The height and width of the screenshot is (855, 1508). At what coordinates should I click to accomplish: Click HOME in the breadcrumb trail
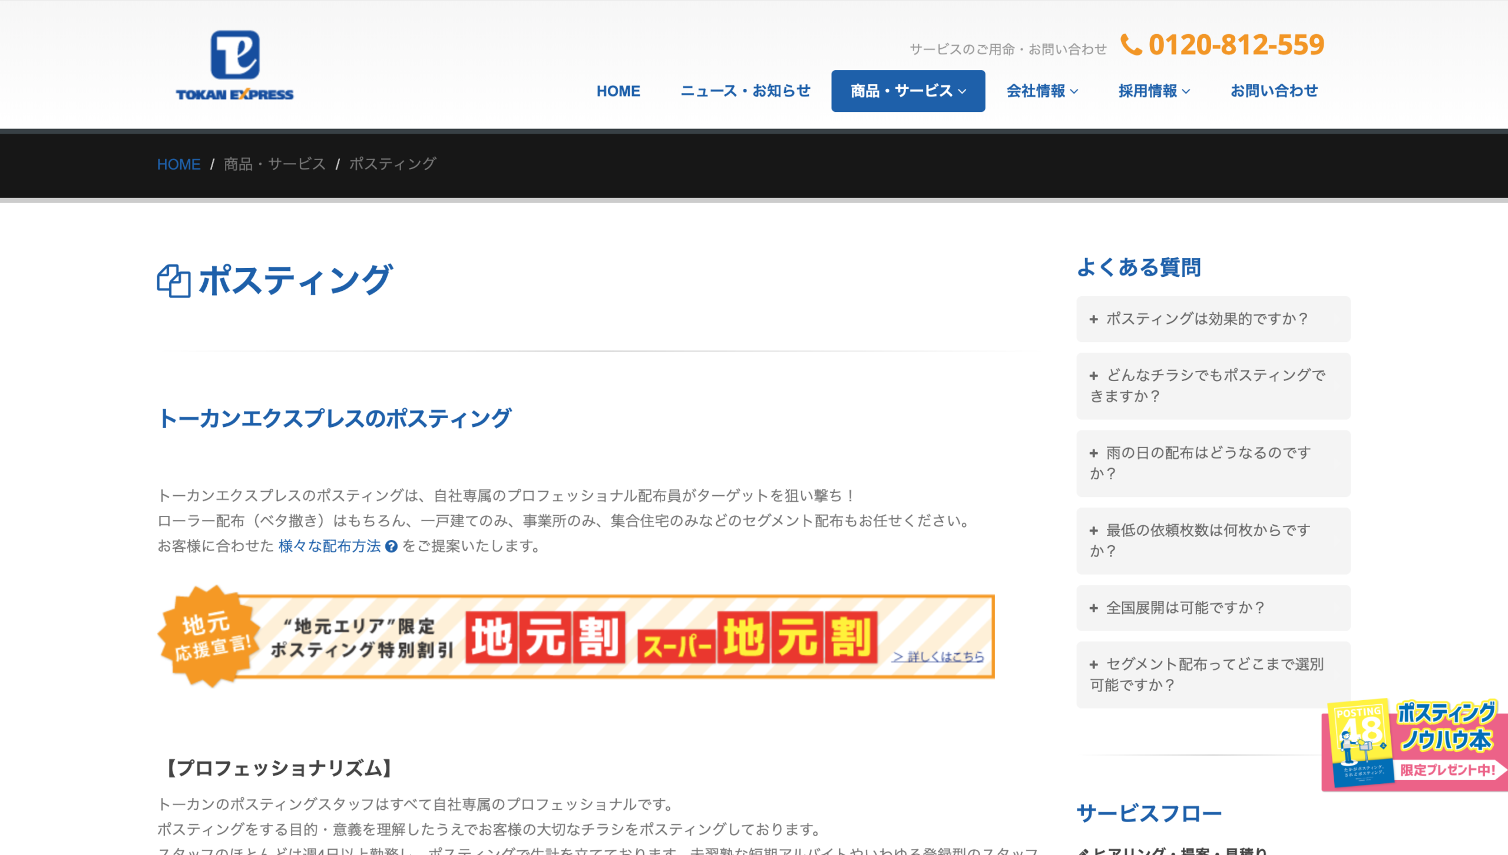click(x=178, y=164)
